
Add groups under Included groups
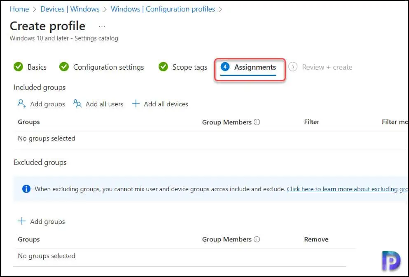tap(41, 104)
